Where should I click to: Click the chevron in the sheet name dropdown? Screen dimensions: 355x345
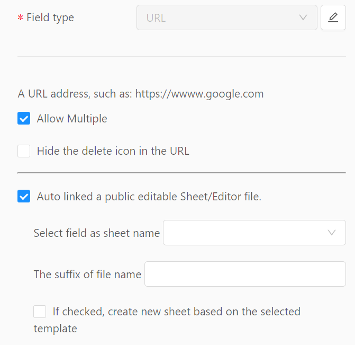(x=332, y=233)
